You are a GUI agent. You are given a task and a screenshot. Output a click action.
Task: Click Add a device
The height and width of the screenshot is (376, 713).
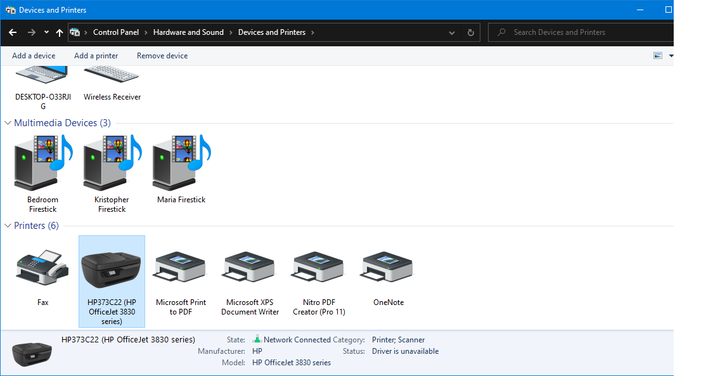(34, 55)
